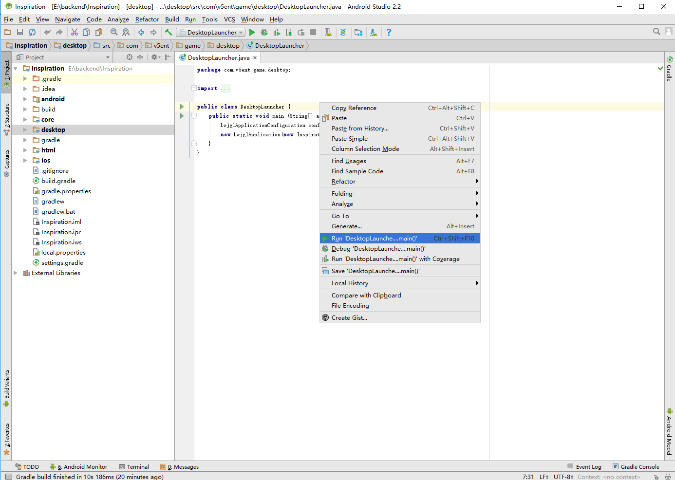The height and width of the screenshot is (480, 675).
Task: Select local.properties file in tree
Action: coord(63,252)
